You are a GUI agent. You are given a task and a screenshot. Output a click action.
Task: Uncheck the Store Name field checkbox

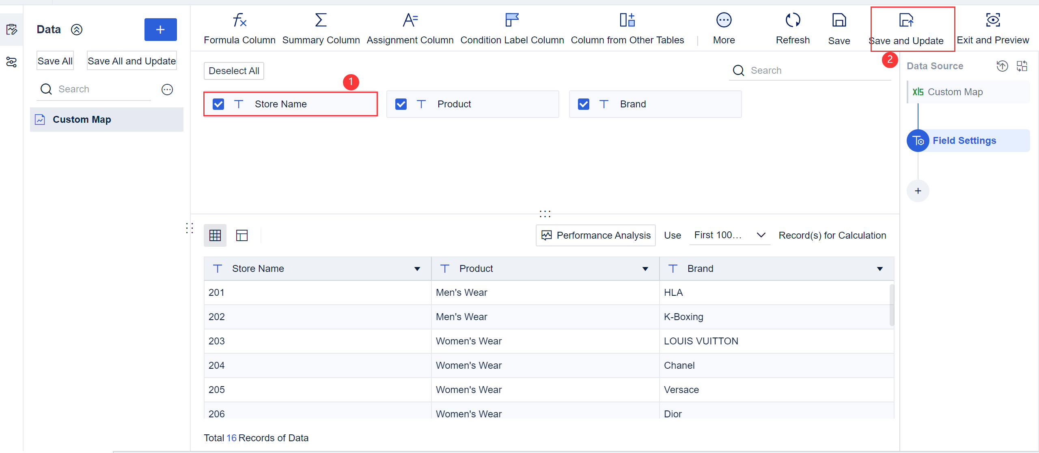pyautogui.click(x=218, y=104)
